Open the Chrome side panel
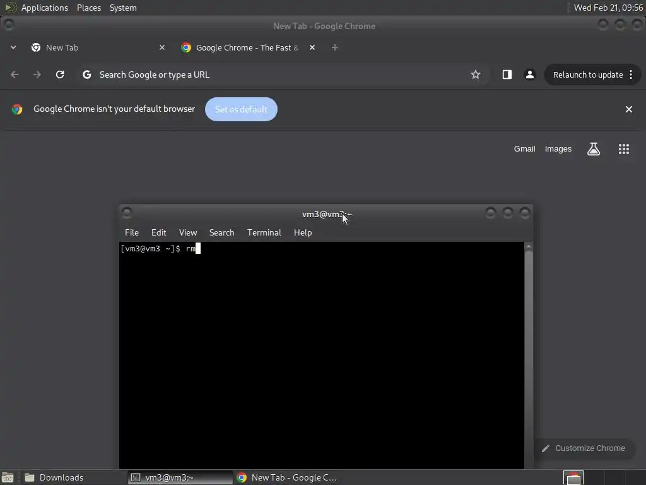646x485 pixels. (507, 75)
